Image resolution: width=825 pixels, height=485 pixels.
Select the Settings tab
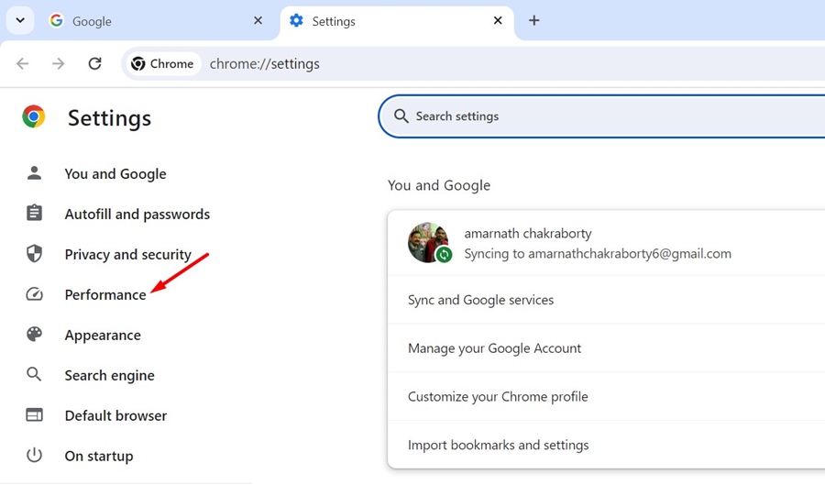[x=397, y=21]
